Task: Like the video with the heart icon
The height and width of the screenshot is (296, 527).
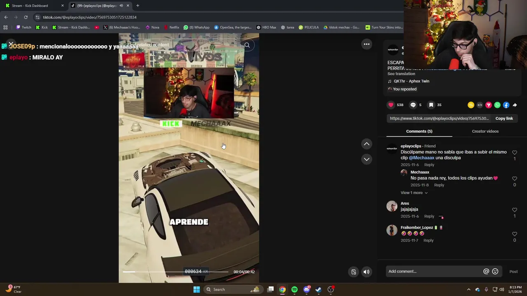Action: click(391, 105)
